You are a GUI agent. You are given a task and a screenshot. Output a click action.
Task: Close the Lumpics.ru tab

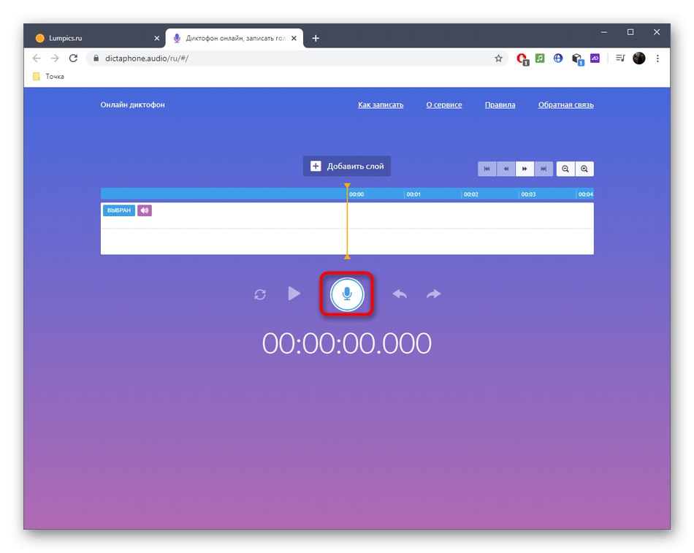tap(156, 38)
